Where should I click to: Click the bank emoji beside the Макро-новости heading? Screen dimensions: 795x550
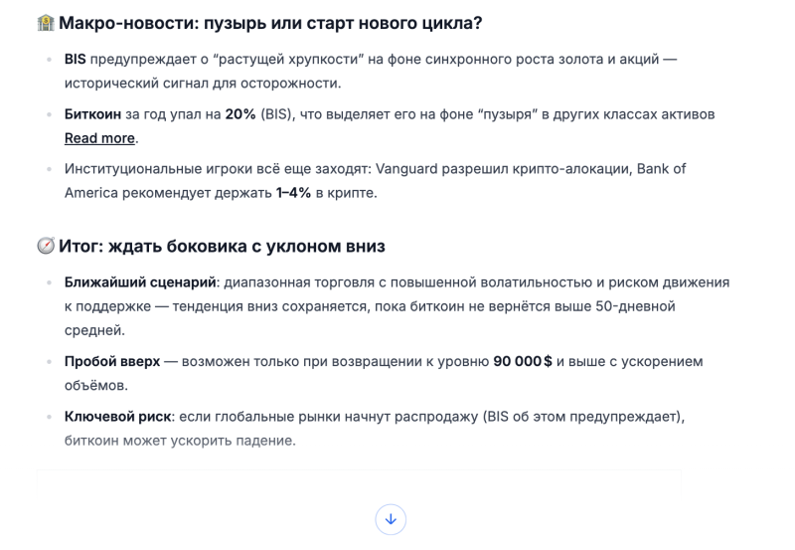[46, 22]
